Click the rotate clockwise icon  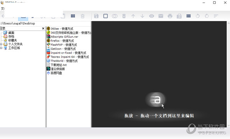click(207, 16)
